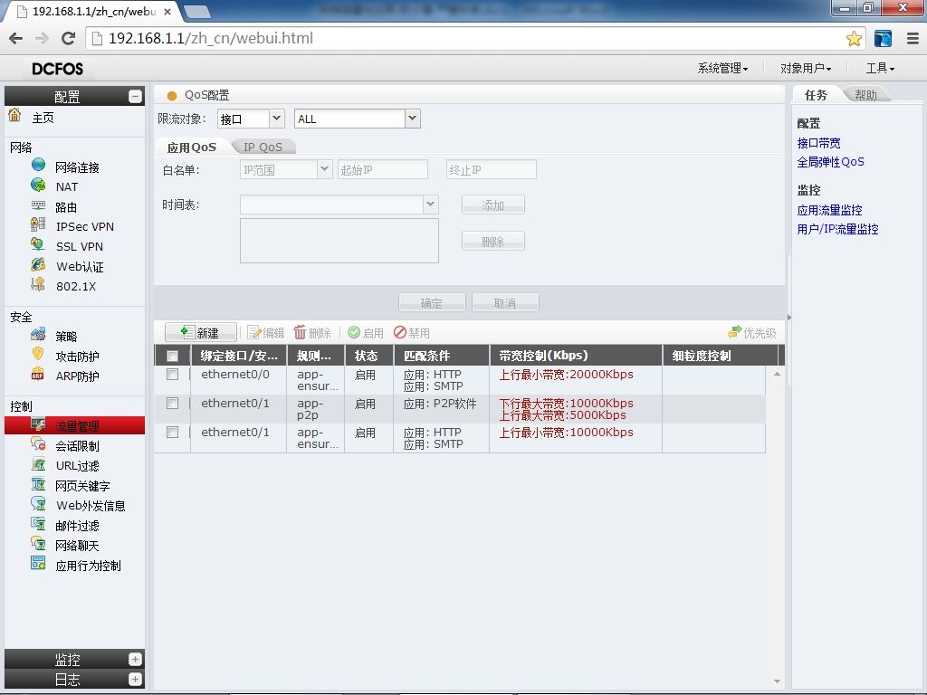
Task: Click the 流量管理 icon
Action: point(38,424)
